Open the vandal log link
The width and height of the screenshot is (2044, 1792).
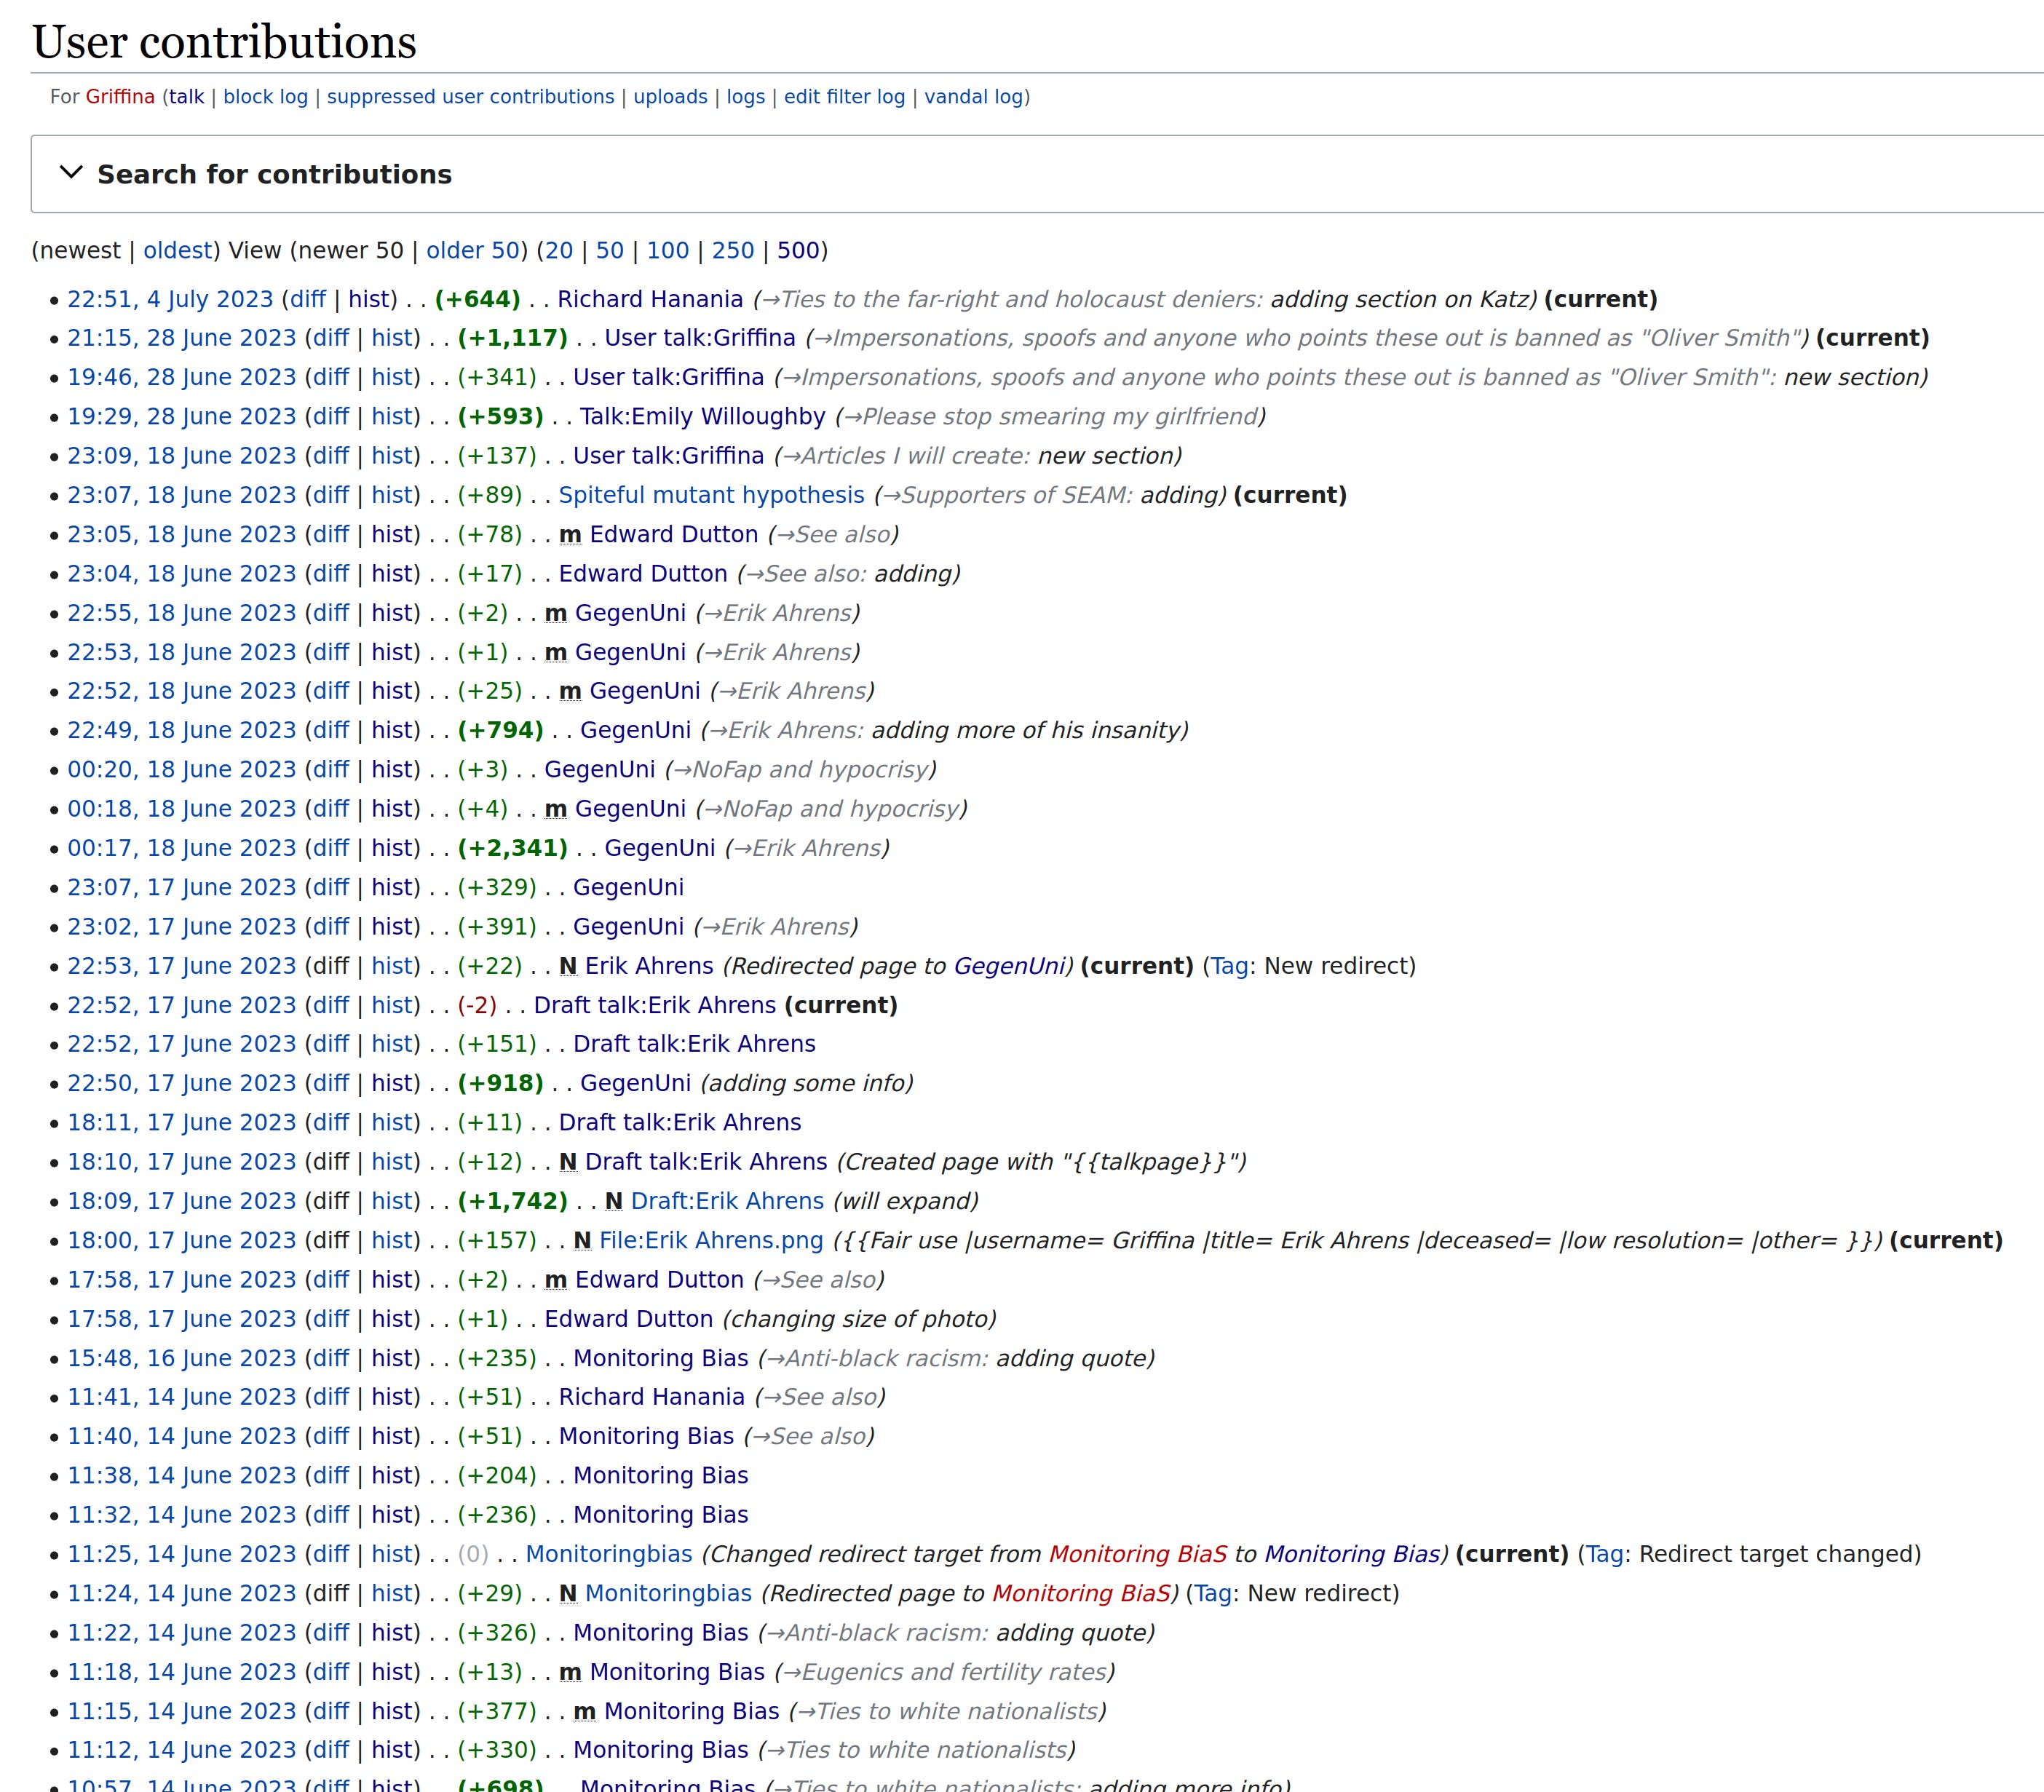tap(973, 97)
